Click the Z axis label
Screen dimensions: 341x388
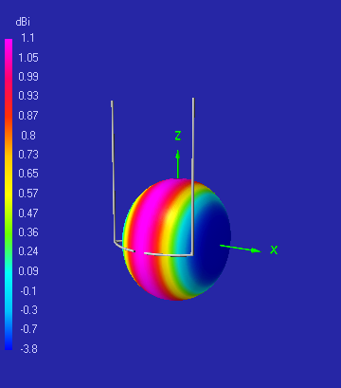tap(178, 136)
